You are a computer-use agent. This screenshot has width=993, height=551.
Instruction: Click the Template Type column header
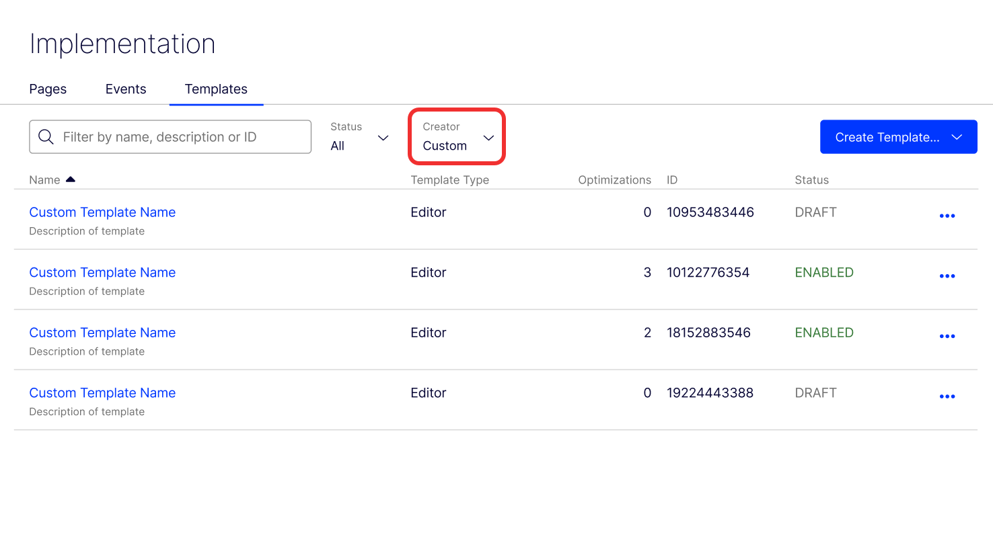pyautogui.click(x=449, y=180)
